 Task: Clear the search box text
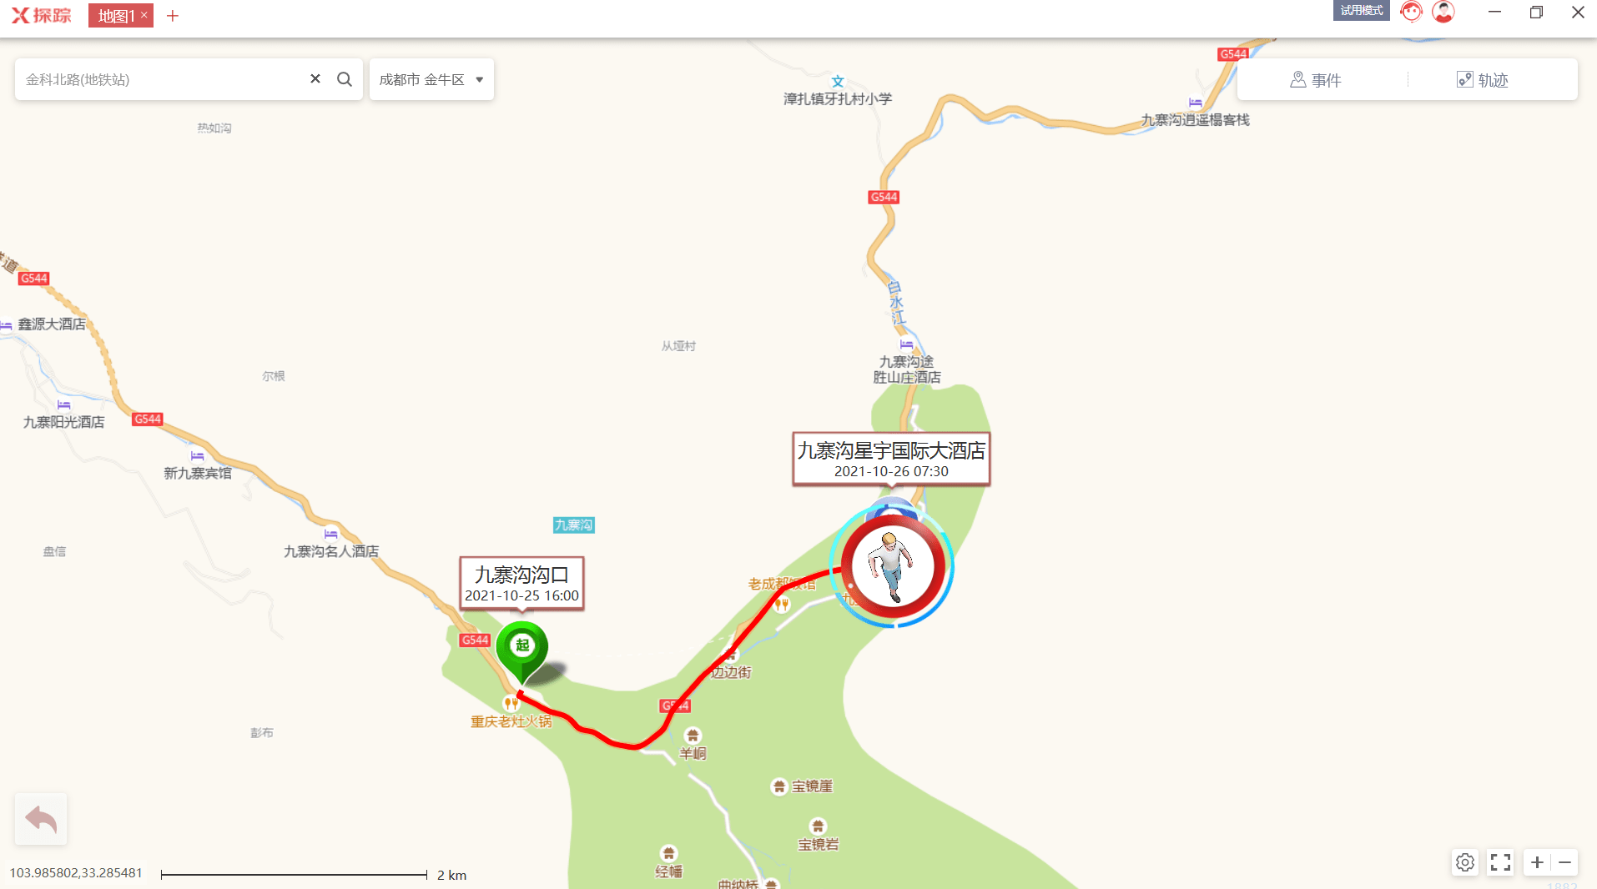pyautogui.click(x=315, y=78)
